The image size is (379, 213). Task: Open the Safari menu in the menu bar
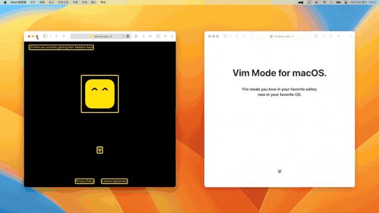click(x=18, y=2)
